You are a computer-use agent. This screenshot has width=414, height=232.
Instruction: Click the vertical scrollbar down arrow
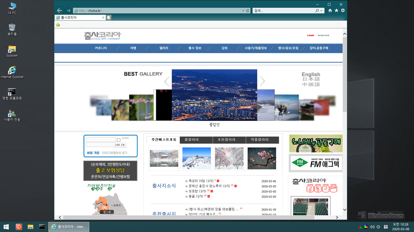tap(345, 210)
